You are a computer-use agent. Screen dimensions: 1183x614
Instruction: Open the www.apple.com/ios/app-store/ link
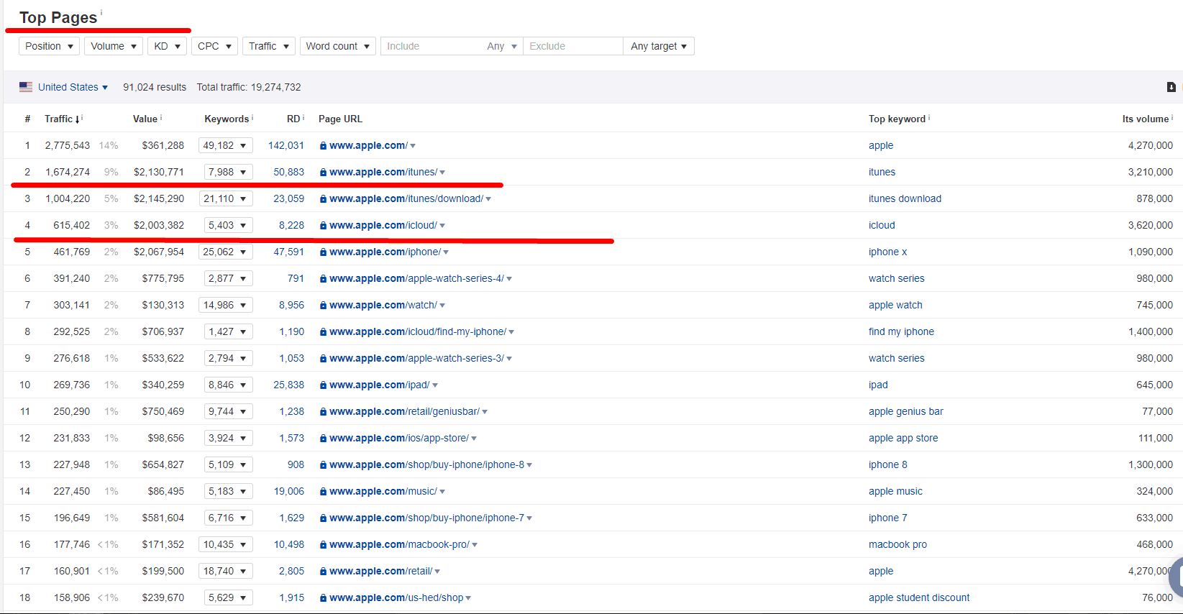click(x=399, y=438)
